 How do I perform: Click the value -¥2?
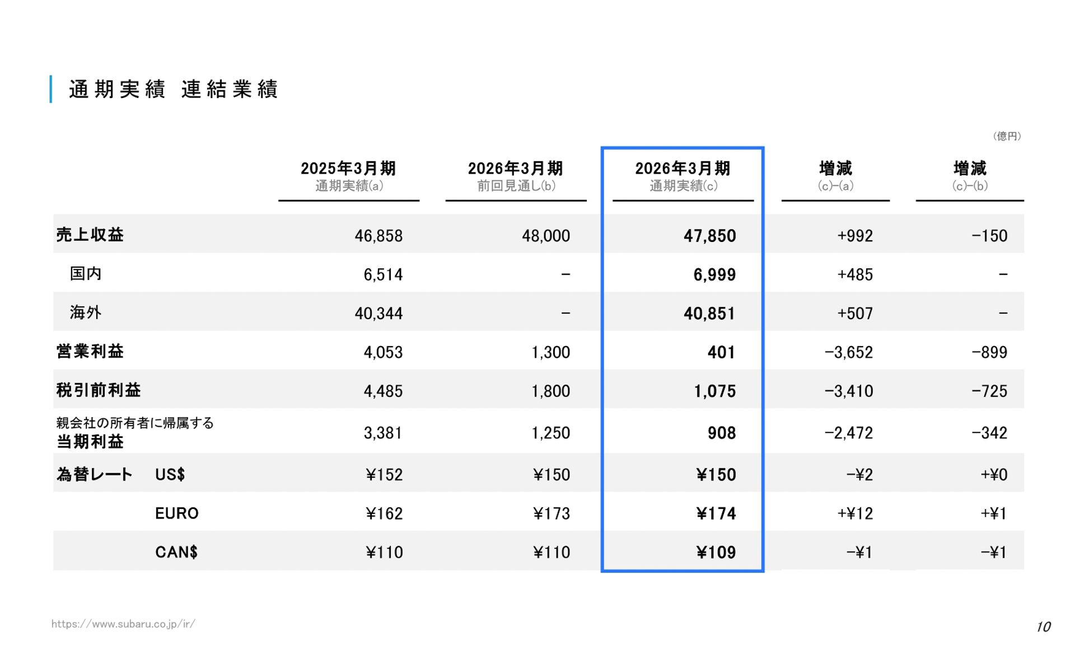click(859, 475)
